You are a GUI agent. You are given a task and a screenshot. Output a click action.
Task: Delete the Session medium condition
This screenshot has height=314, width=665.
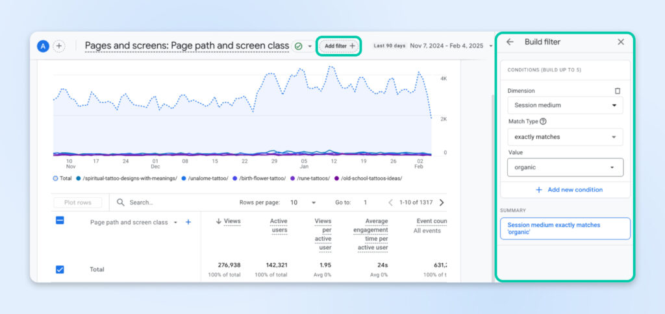point(618,91)
